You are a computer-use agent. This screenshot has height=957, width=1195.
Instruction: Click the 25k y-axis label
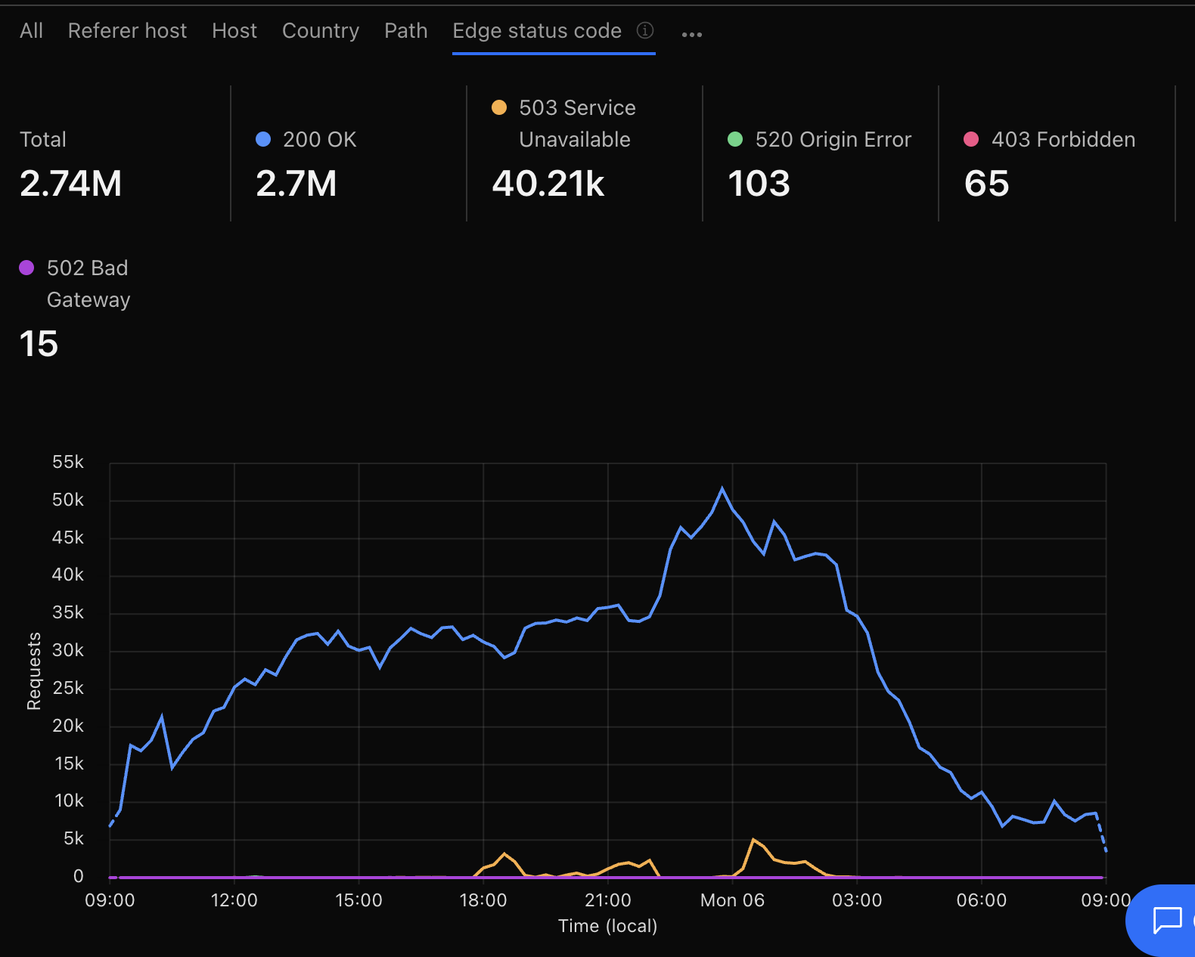68,688
